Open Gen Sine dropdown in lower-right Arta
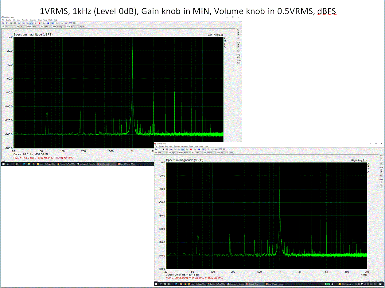This screenshot has width=385, height=288. [x=163, y=153]
